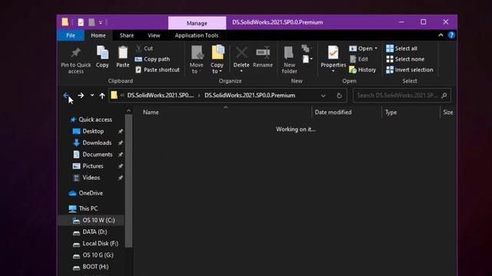Screen dimensions: 492x276
Task: Open the BOOT (H:) drive
Action: [95, 267]
